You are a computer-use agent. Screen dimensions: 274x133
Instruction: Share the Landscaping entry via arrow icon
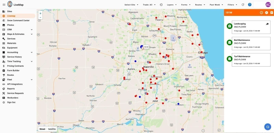[267, 24]
